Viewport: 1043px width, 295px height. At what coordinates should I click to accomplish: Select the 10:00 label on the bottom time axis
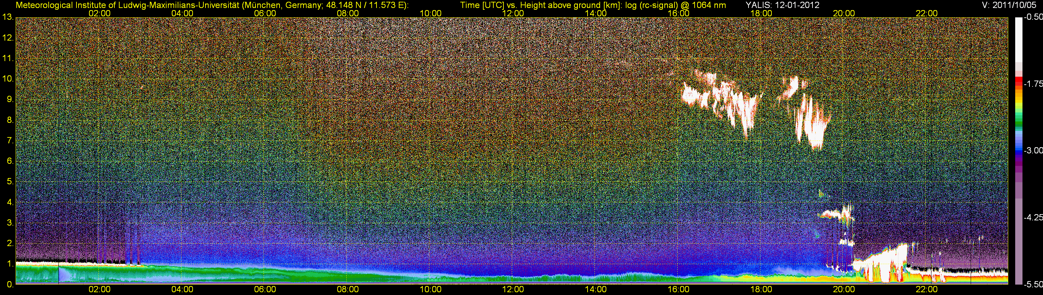coord(430,289)
